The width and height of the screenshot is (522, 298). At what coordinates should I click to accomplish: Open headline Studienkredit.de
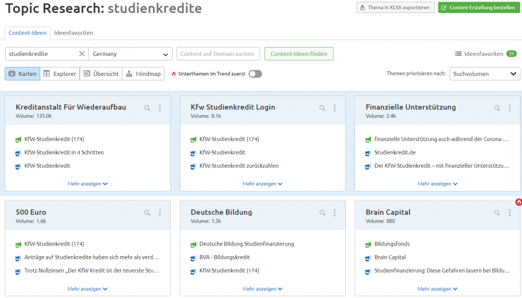(x=395, y=152)
